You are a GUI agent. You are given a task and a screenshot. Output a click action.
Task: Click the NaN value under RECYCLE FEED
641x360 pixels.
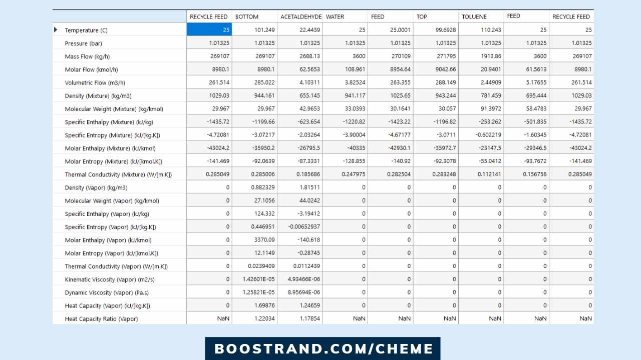[x=222, y=318]
